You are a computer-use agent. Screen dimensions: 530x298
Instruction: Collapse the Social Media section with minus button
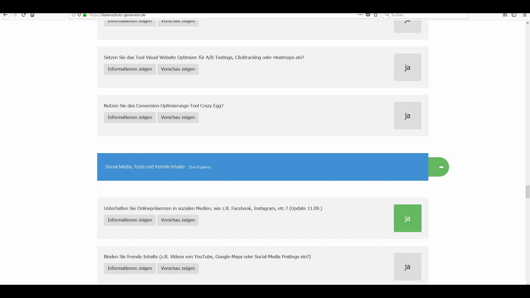[439, 167]
